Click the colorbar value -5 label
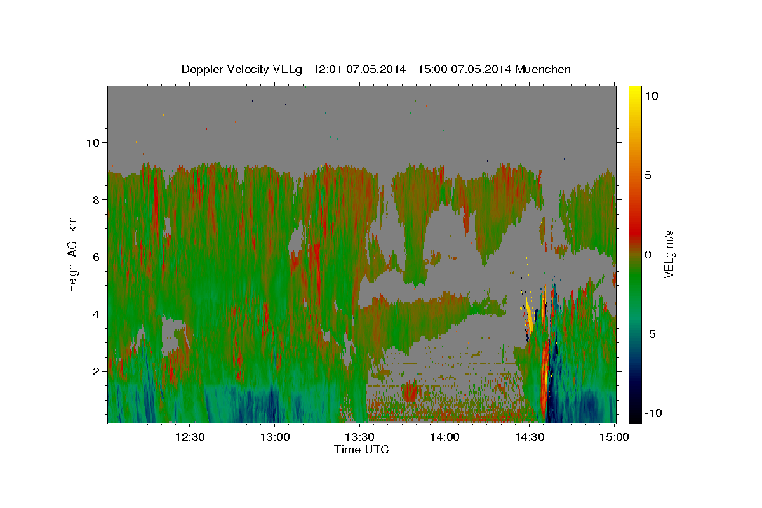This screenshot has width=762, height=508. click(651, 334)
